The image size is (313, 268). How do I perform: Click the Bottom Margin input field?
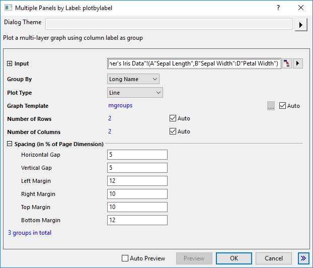click(137, 220)
